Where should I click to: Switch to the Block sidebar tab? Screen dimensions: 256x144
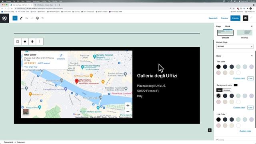coord(228,26)
